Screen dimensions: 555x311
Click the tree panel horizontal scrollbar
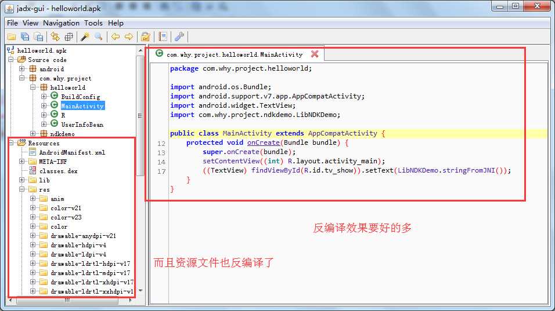tap(67, 301)
